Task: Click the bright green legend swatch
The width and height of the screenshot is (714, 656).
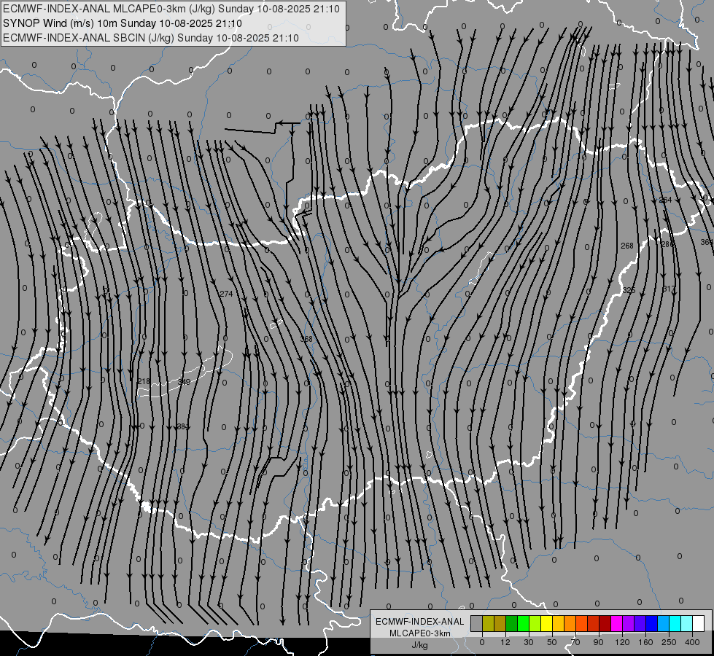Action: [523, 623]
